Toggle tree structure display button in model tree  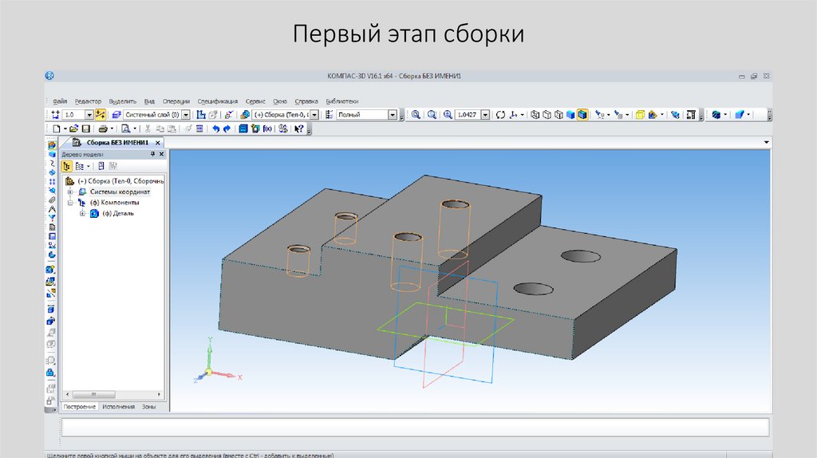pos(67,166)
